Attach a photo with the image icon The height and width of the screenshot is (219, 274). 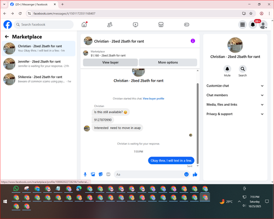[x=93, y=174]
